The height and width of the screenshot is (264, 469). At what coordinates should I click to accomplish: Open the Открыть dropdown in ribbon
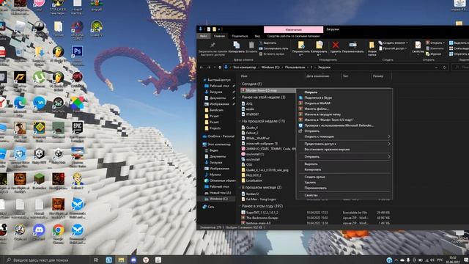pos(435,43)
